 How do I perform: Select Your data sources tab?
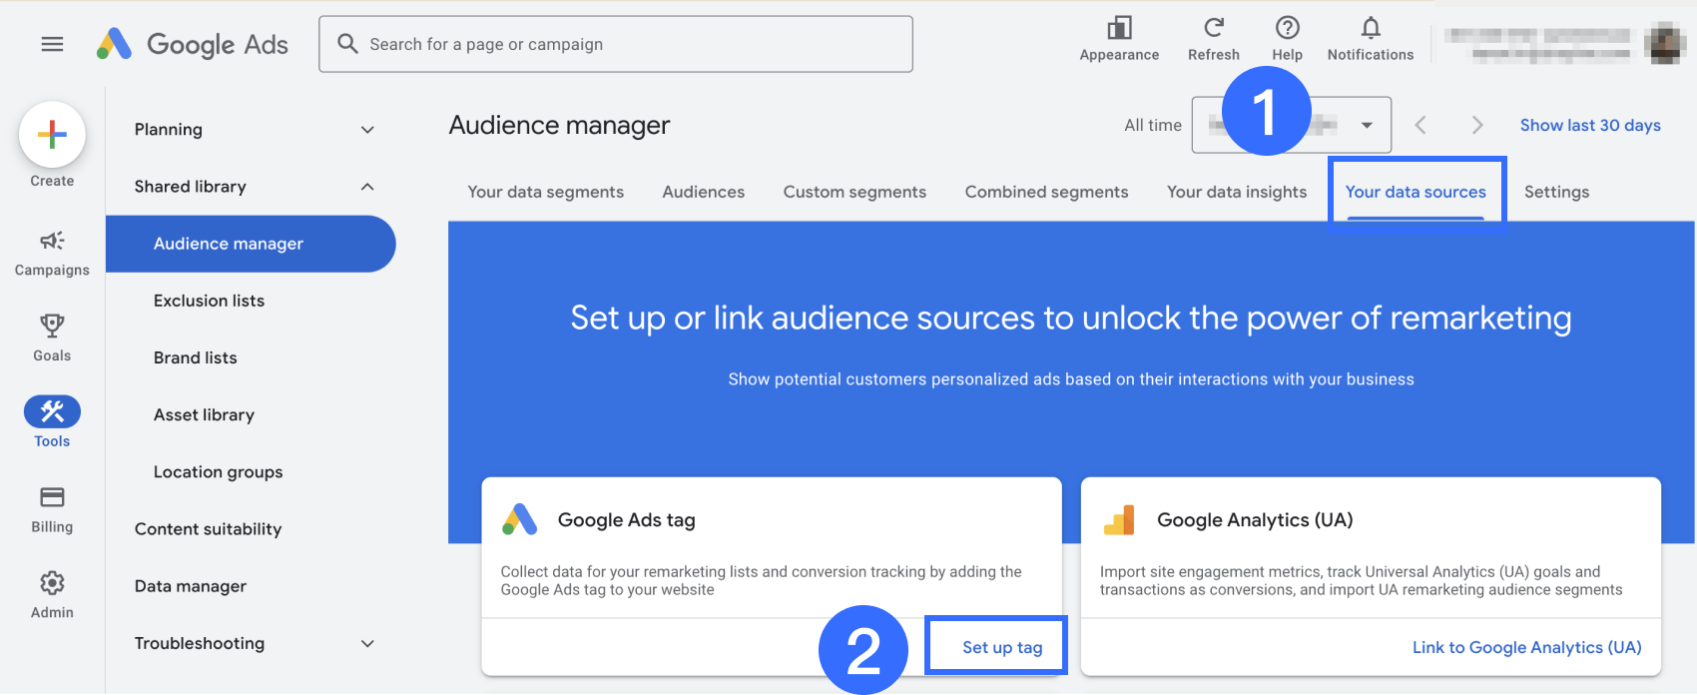coord(1415,192)
